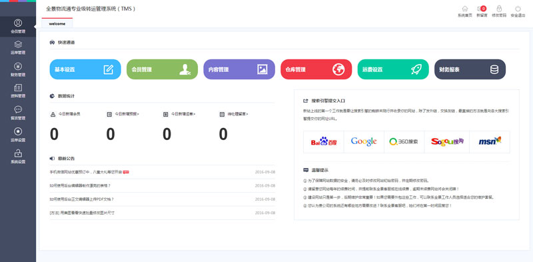
Task: Open announcement about 上传PDF文档
Action: 81,199
